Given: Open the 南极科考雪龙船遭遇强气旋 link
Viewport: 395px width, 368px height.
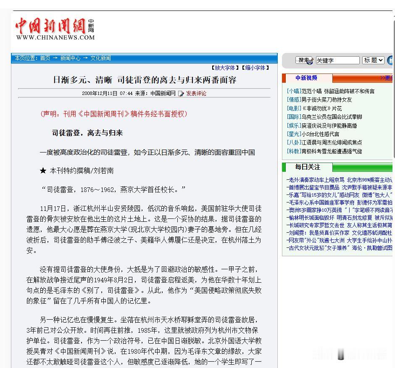Looking at the screenshot, I should [332, 151].
